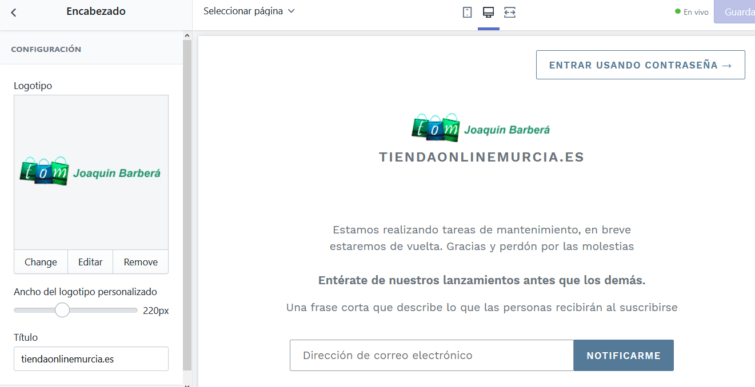Image resolution: width=755 pixels, height=387 pixels.
Task: Switch to full-width preview icon
Action: click(x=510, y=12)
